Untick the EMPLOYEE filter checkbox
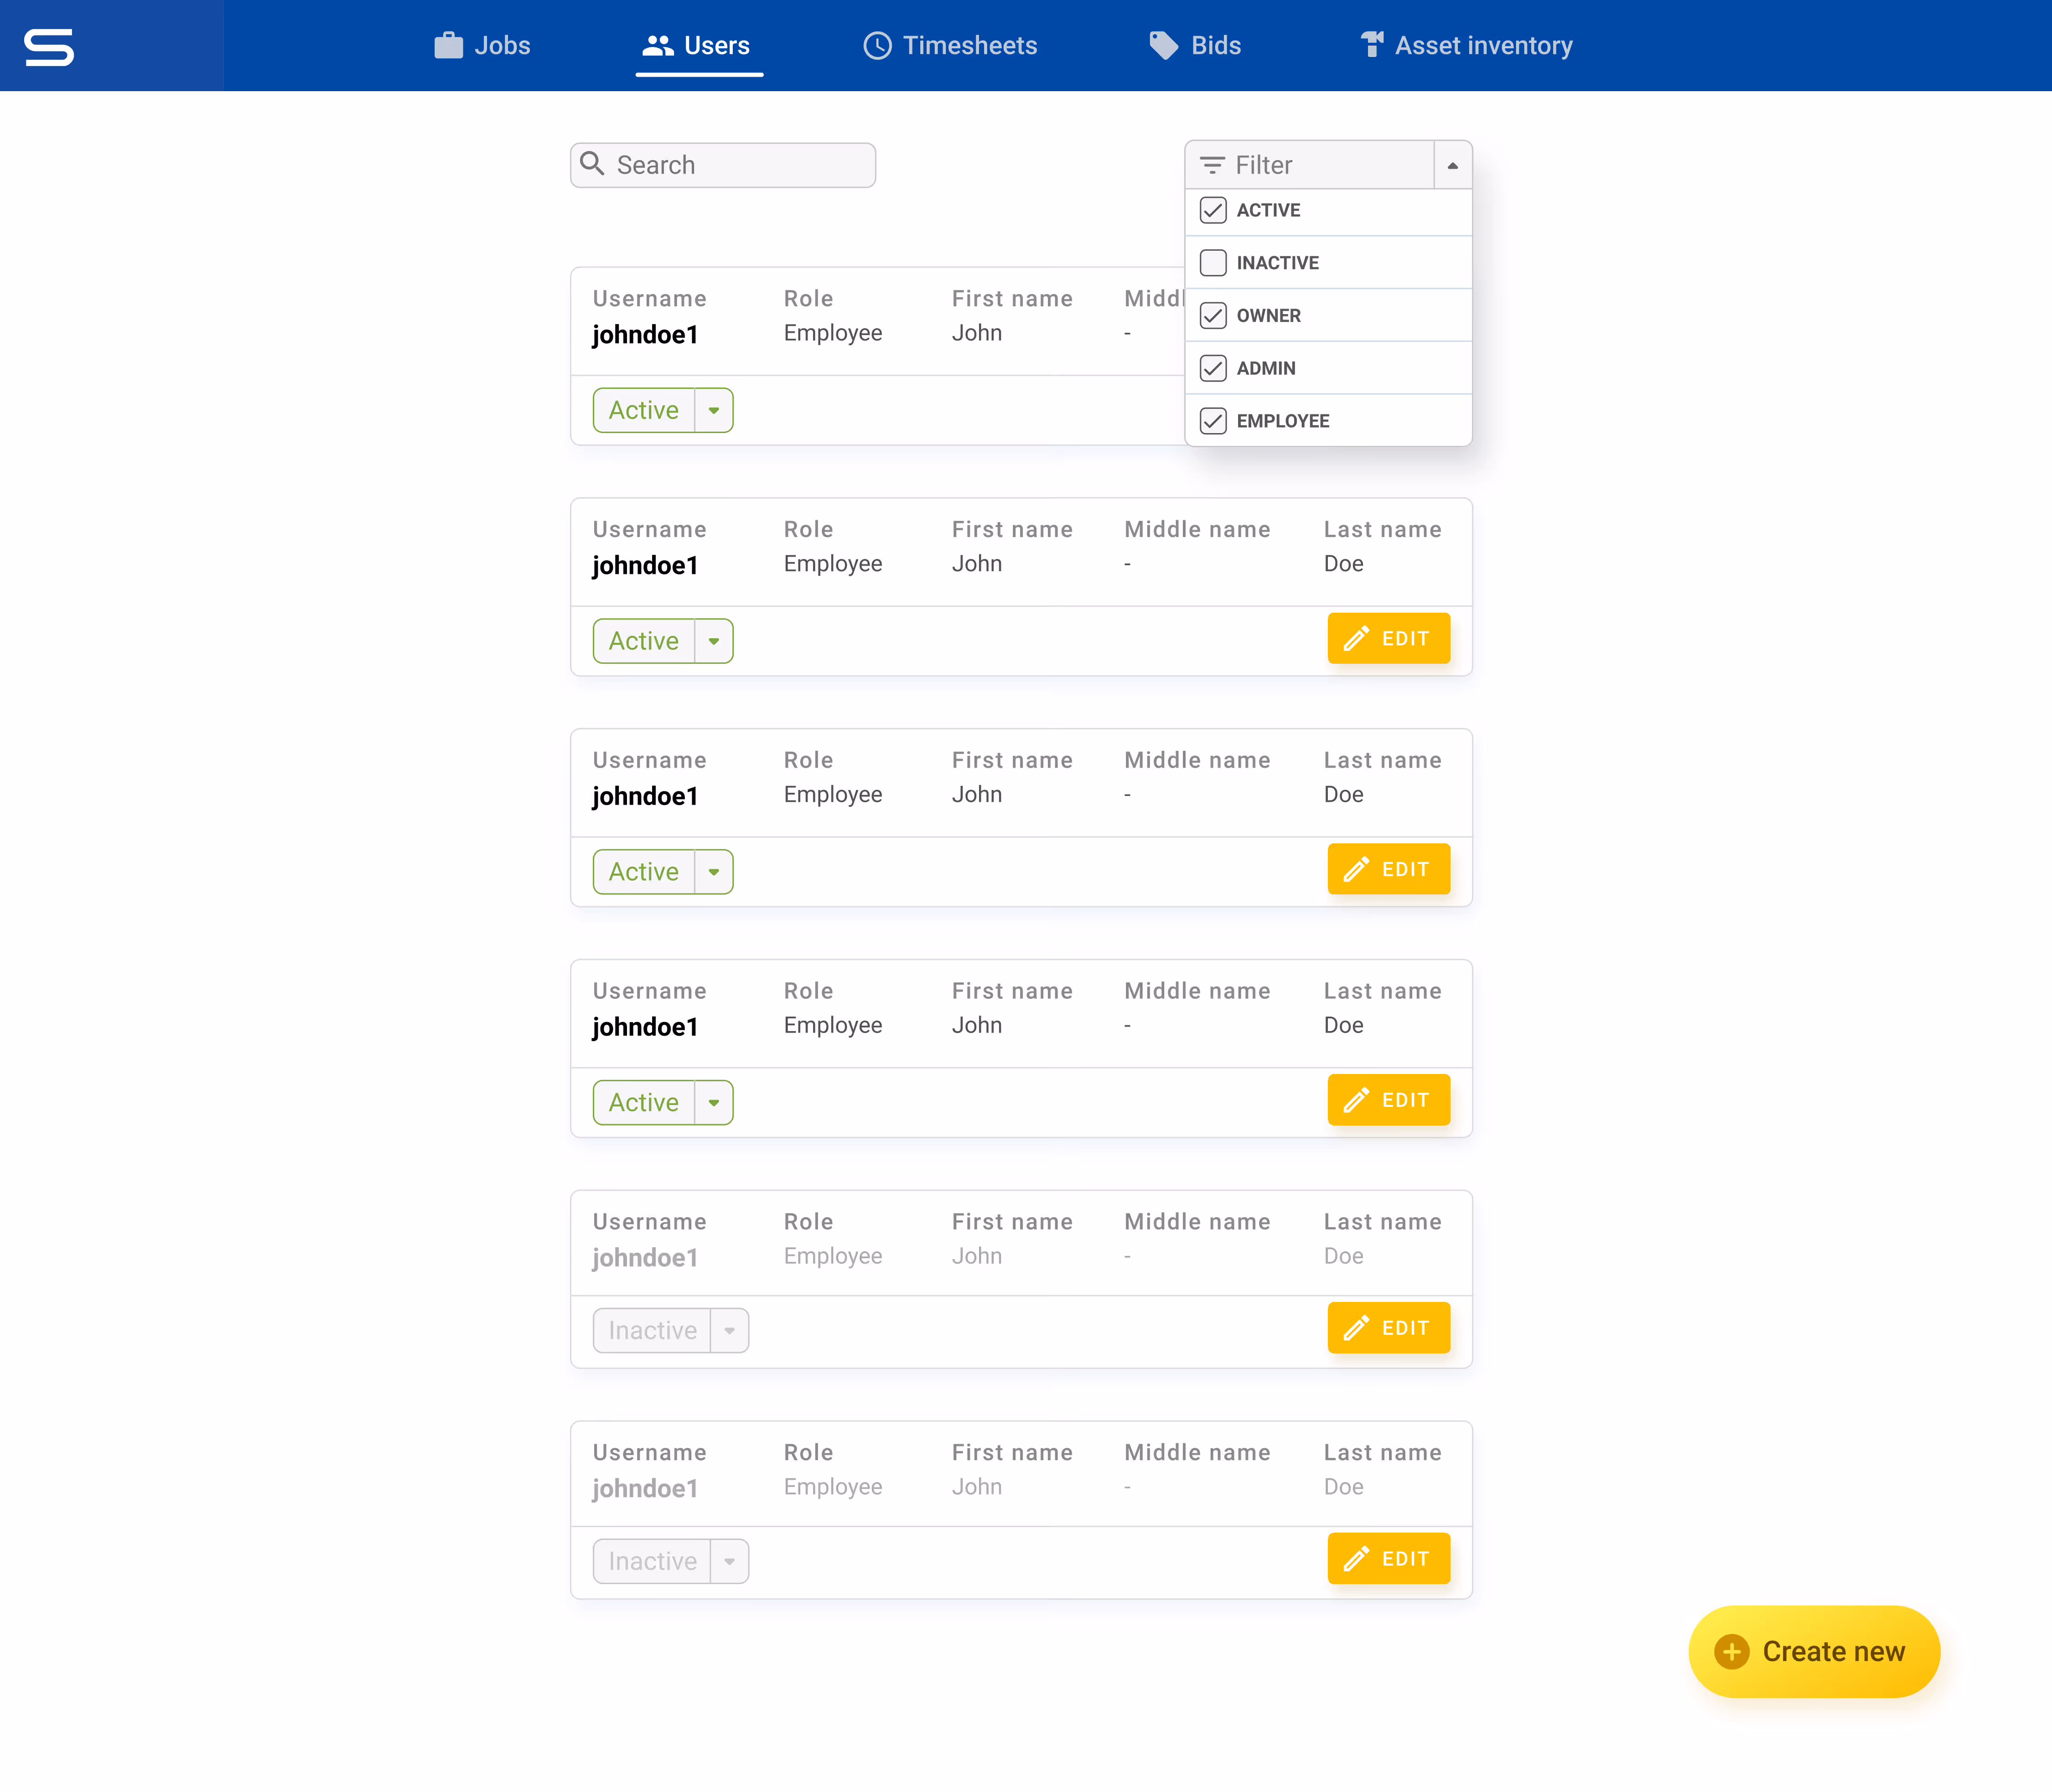This screenshot has height=1792, width=2052. click(1213, 421)
